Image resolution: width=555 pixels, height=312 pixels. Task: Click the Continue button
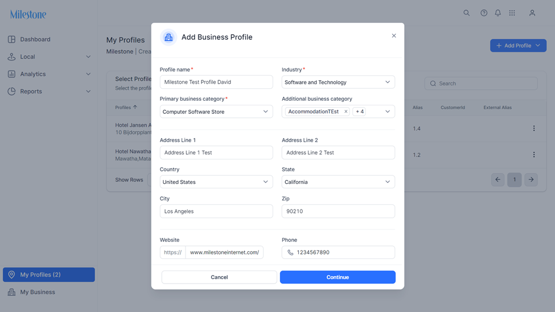(338, 277)
